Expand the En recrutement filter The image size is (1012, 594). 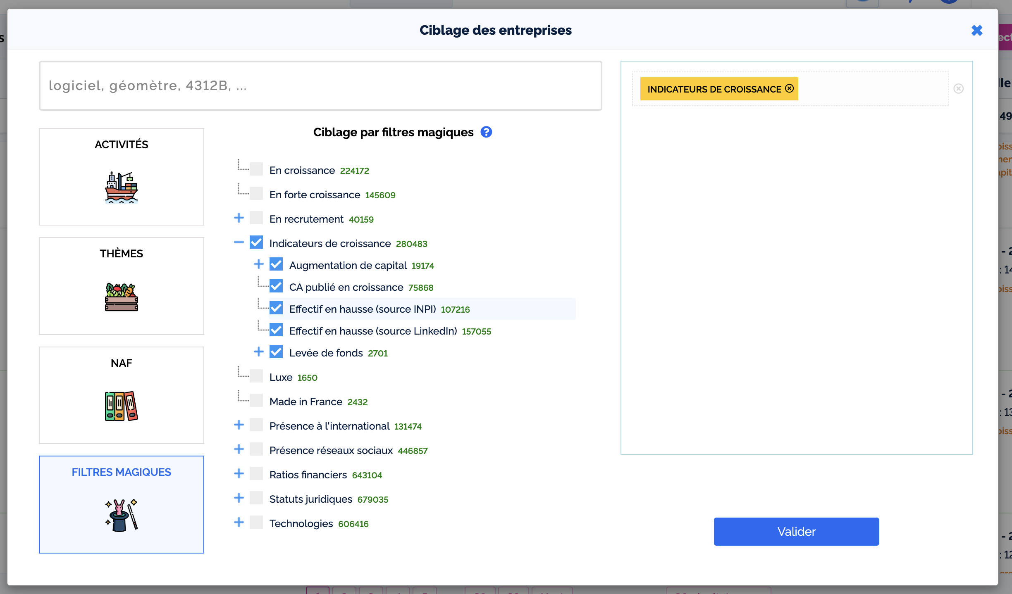coord(239,218)
